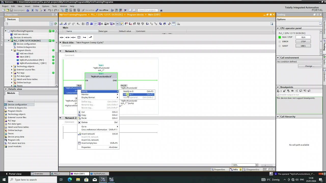Click the close branch instruction icon
The width and height of the screenshot is (326, 183).
click(x=90, y=37)
